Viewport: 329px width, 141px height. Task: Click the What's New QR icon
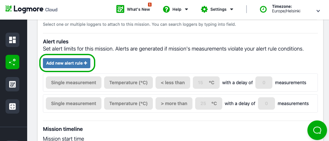coord(120,9)
